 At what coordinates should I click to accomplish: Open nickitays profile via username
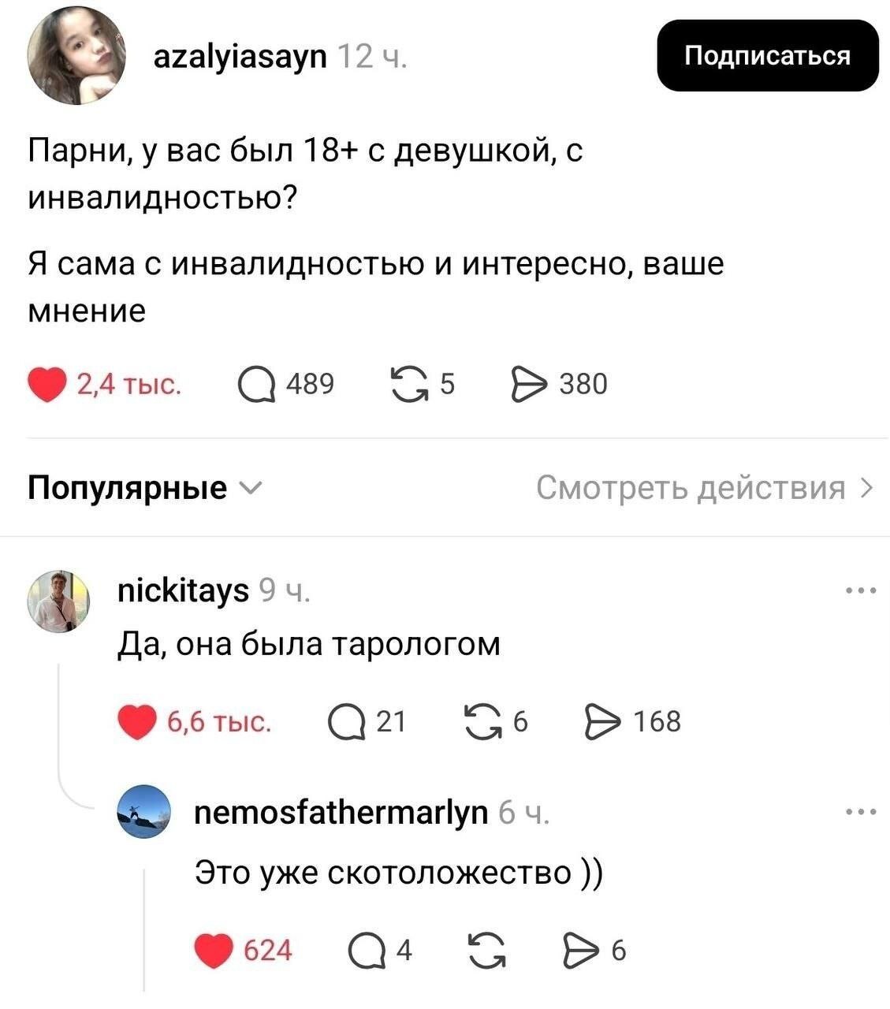tap(183, 590)
